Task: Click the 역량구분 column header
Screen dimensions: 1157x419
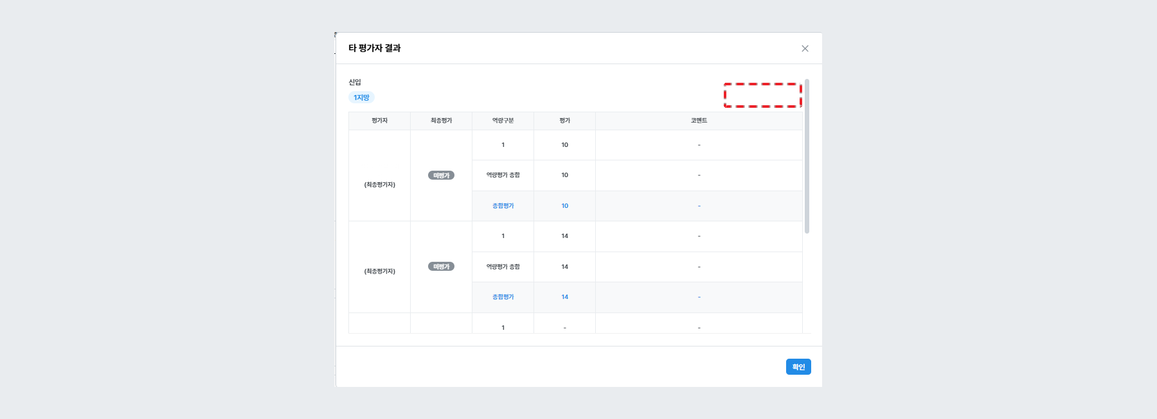Action: pos(503,121)
